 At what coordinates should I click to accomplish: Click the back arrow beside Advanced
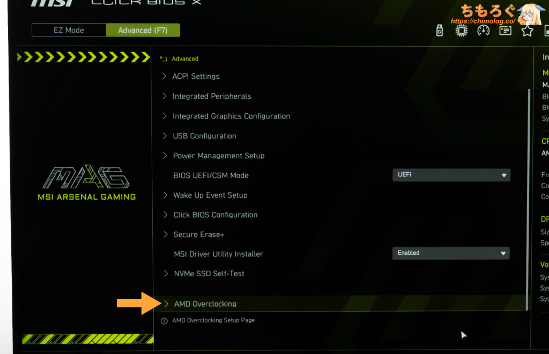coord(163,59)
